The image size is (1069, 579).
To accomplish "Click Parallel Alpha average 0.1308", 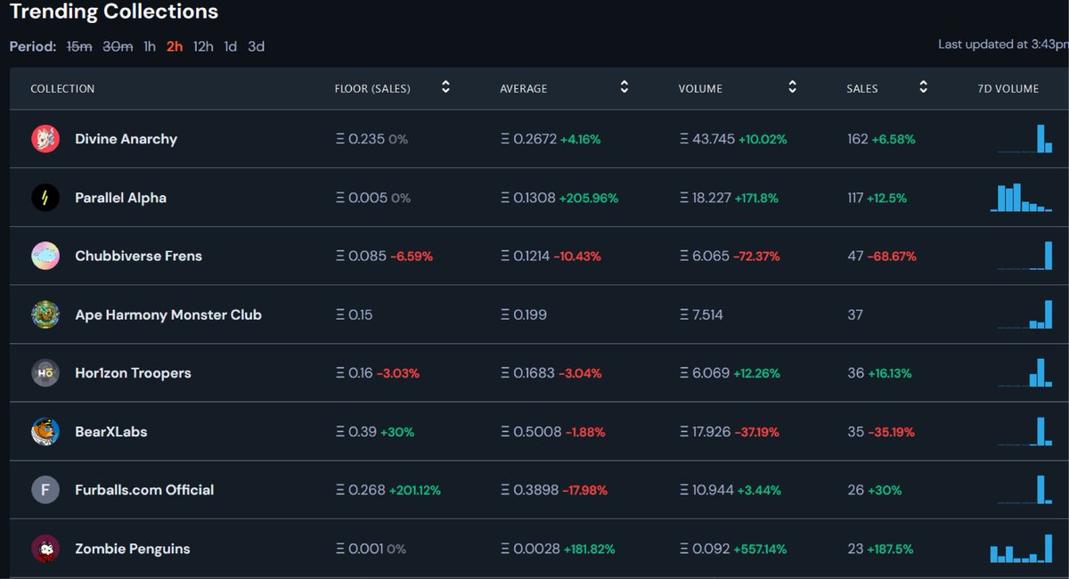I will coord(528,198).
